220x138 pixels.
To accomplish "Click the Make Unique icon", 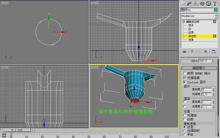I will click(200, 52).
